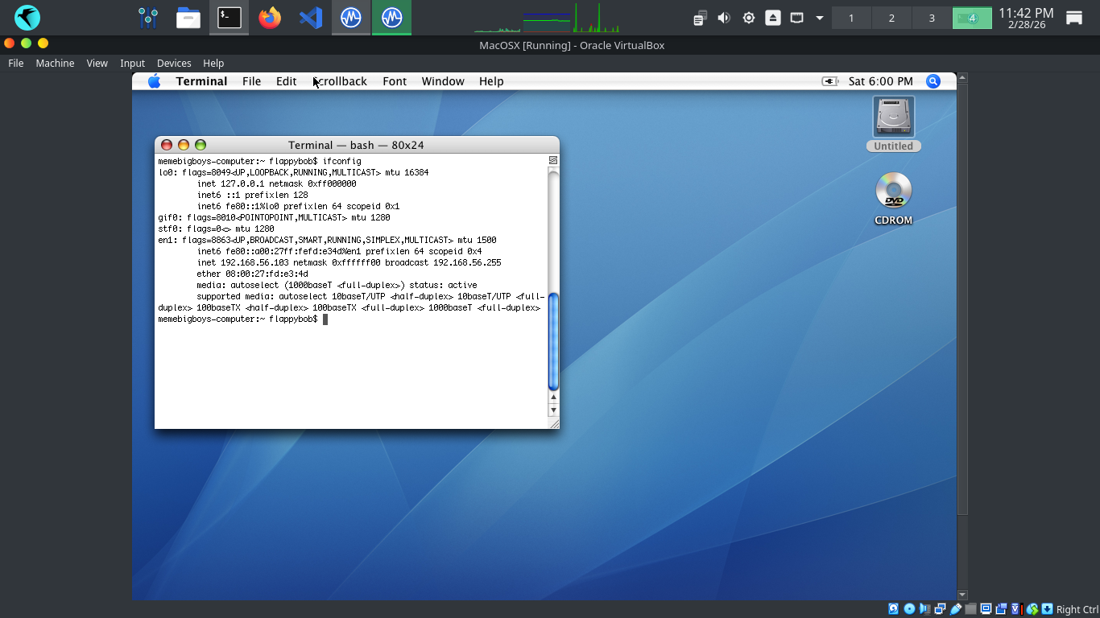Click VirtualBox USB devices status icon
The width and height of the screenshot is (1100, 618).
pyautogui.click(x=956, y=609)
